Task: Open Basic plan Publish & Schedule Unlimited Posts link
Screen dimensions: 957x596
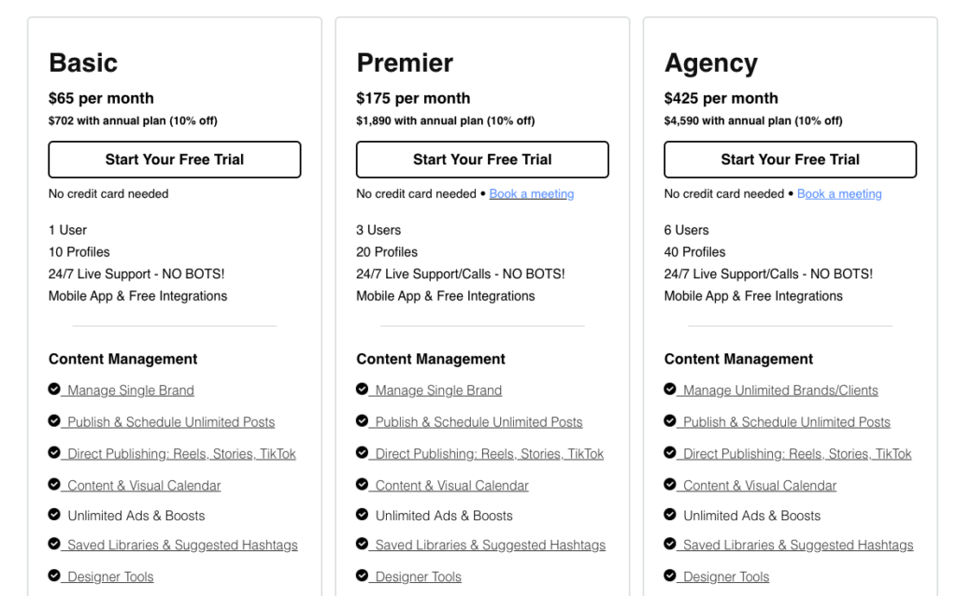Action: click(171, 422)
